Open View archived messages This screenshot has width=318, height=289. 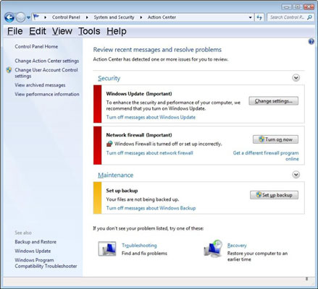40,85
